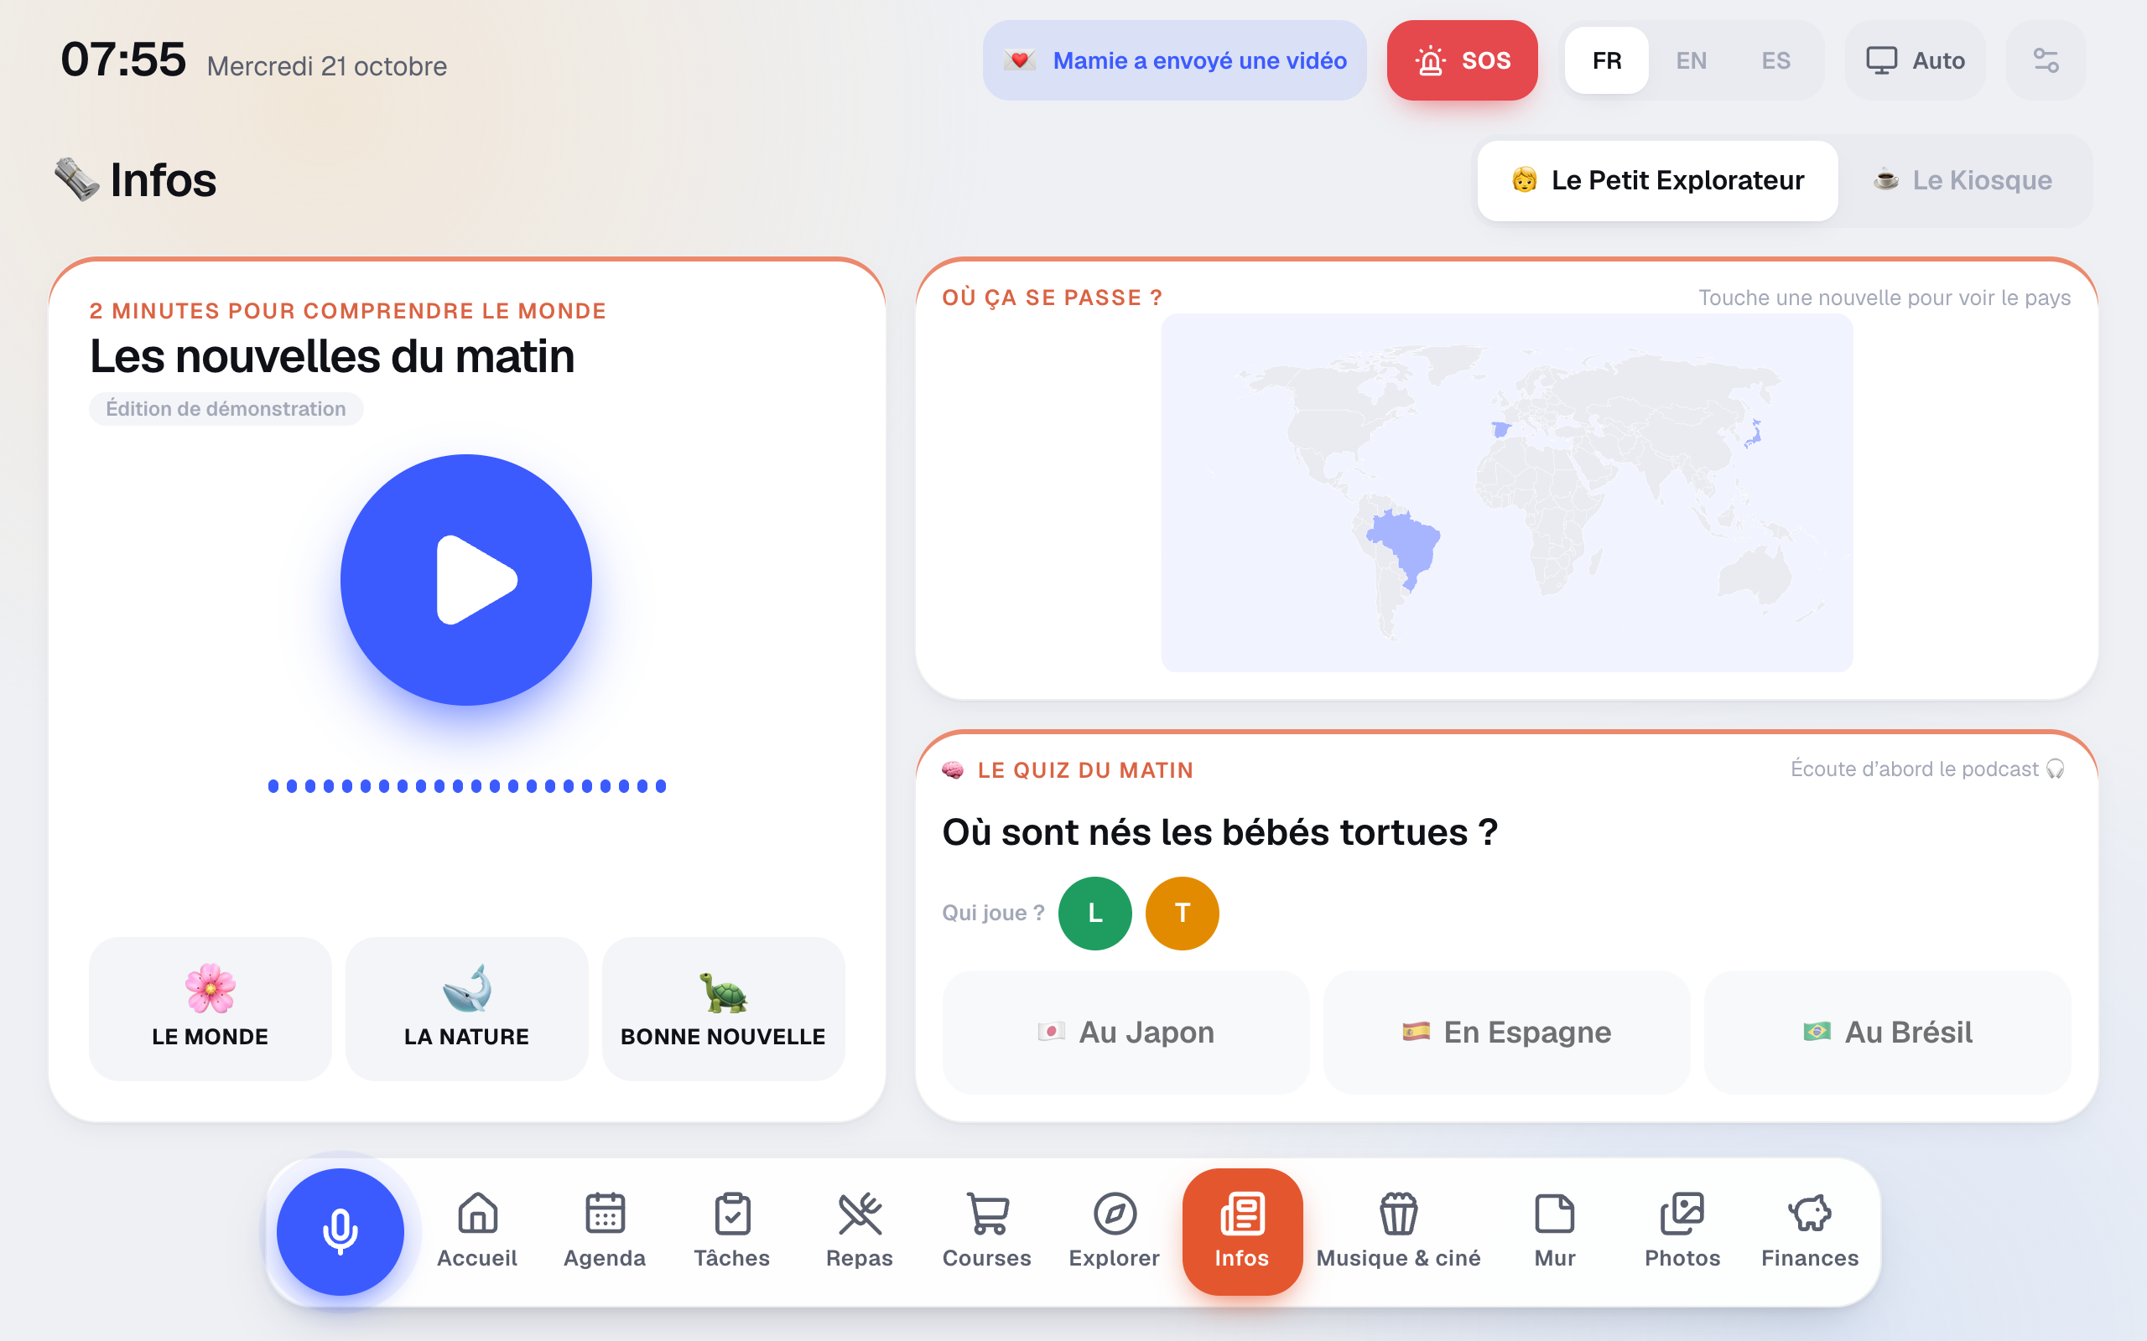Image resolution: width=2147 pixels, height=1341 pixels.
Task: Click the podcast dotted progress bar
Action: click(x=466, y=786)
